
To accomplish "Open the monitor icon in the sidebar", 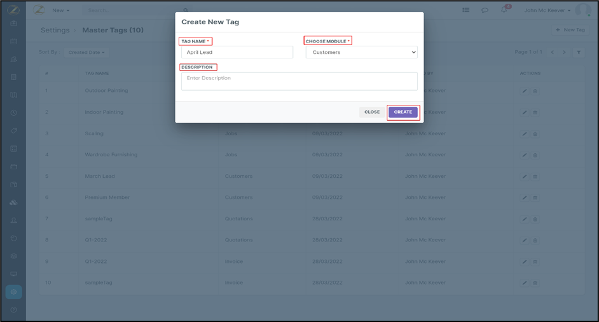I will click(x=14, y=274).
